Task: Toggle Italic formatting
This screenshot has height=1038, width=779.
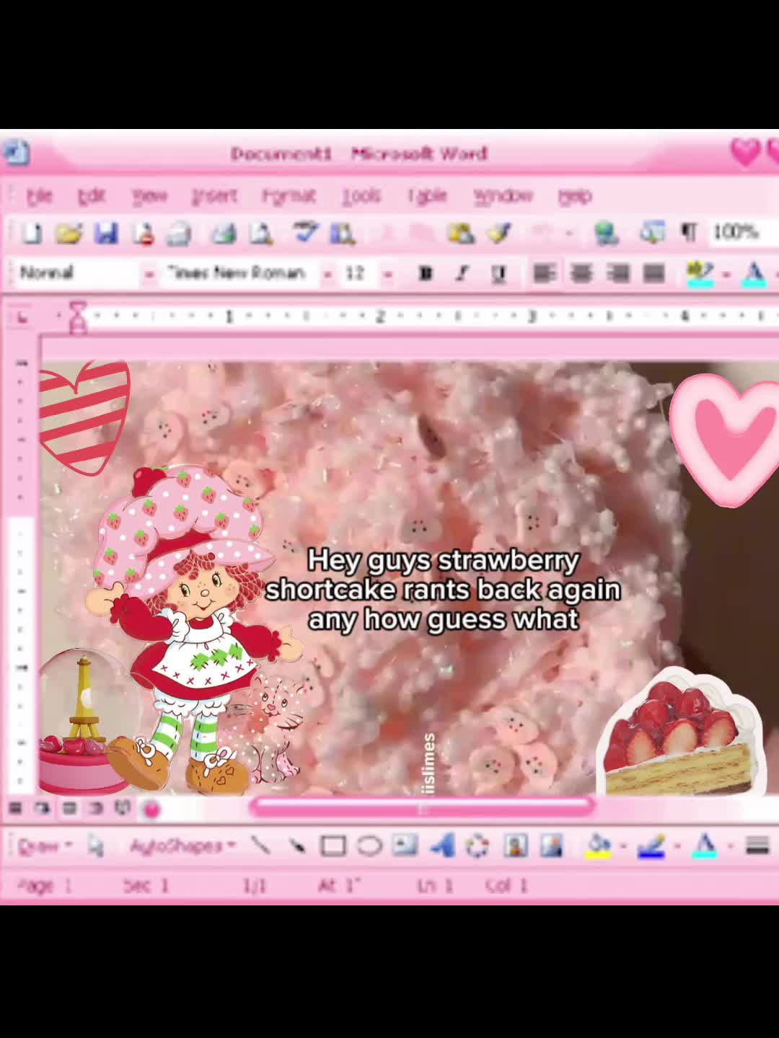Action: click(x=462, y=273)
